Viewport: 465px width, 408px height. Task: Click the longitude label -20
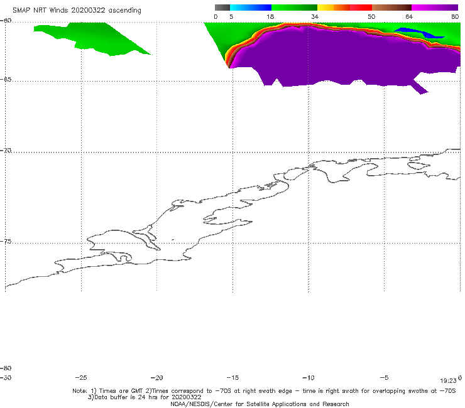(x=156, y=377)
